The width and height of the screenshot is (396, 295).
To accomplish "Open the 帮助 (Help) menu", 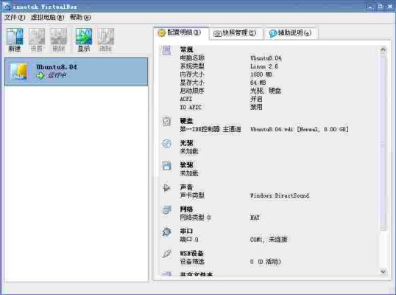I will pos(80,18).
